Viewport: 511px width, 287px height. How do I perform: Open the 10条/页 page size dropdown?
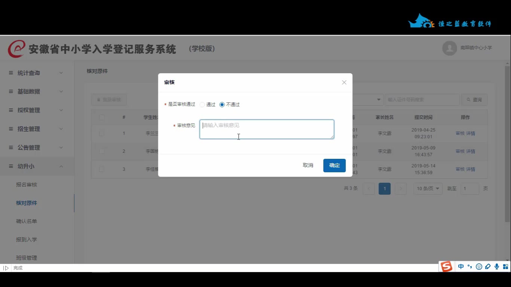pos(428,189)
